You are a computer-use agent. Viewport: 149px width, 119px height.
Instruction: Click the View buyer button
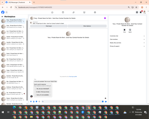[49, 26]
